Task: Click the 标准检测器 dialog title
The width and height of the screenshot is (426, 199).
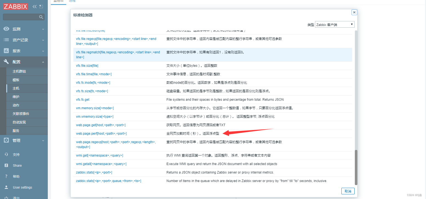Action: pos(83,15)
